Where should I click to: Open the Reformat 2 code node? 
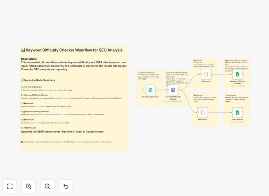tap(203, 113)
